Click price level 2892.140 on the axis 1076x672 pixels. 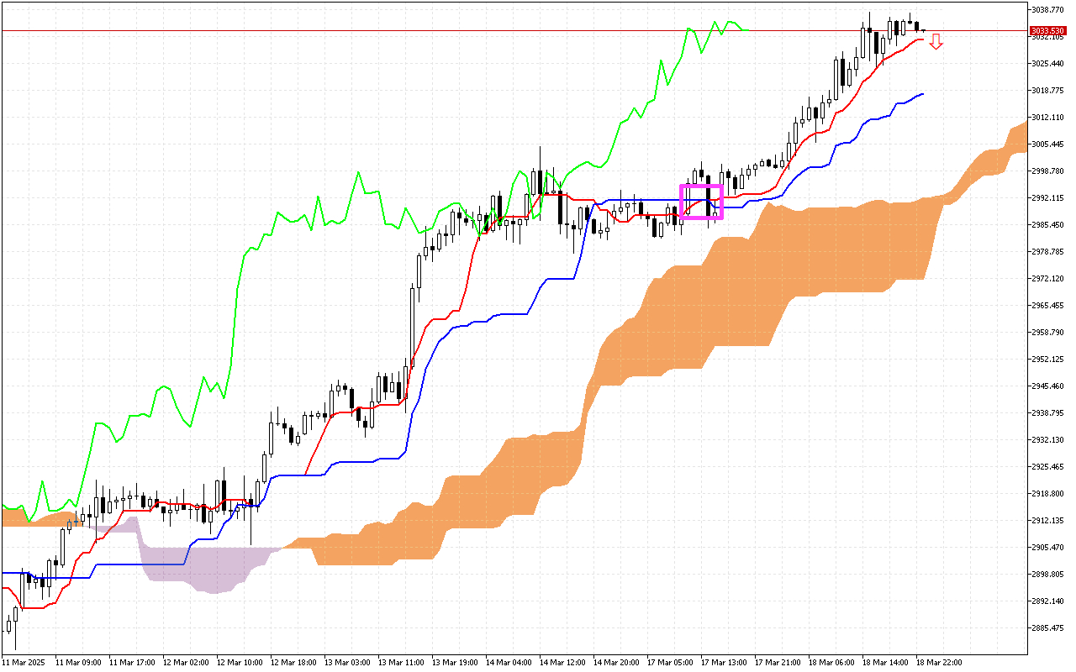1047,601
